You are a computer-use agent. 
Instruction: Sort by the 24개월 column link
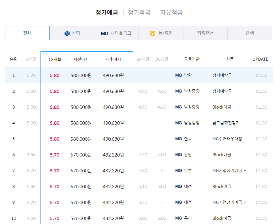click(x=143, y=59)
